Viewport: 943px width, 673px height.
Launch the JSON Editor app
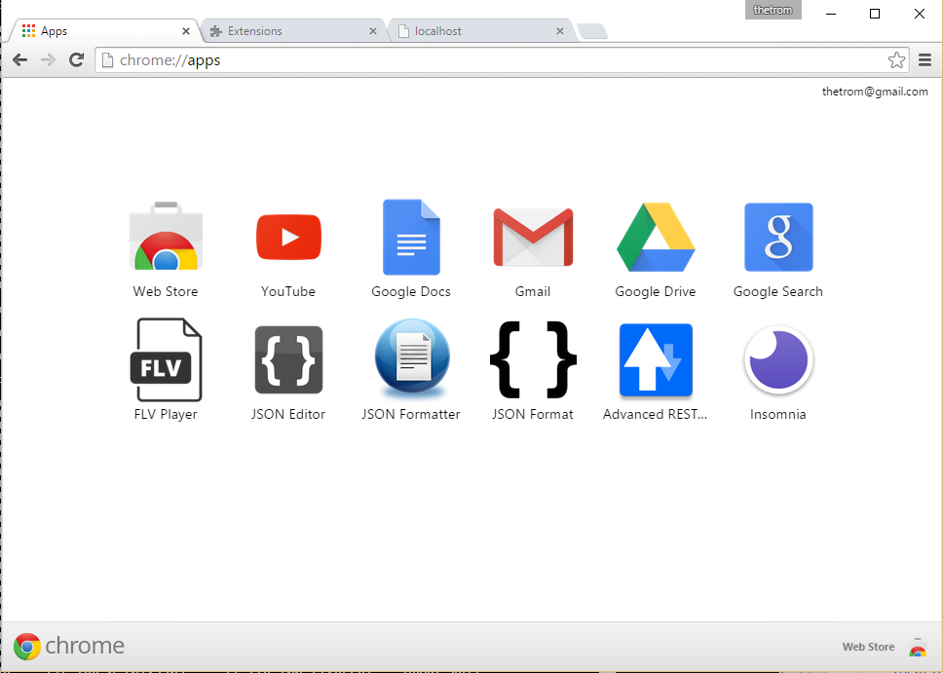288,360
